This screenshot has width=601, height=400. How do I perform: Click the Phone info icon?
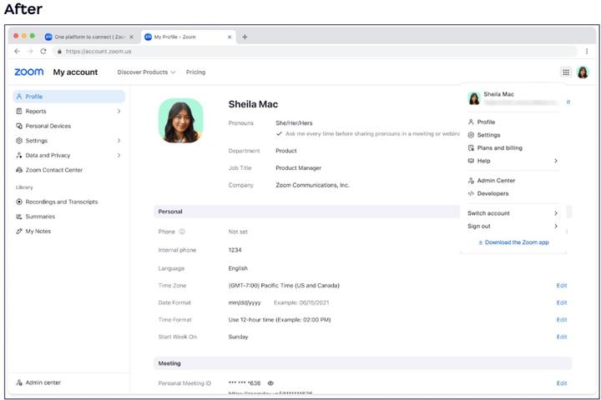[x=182, y=232]
